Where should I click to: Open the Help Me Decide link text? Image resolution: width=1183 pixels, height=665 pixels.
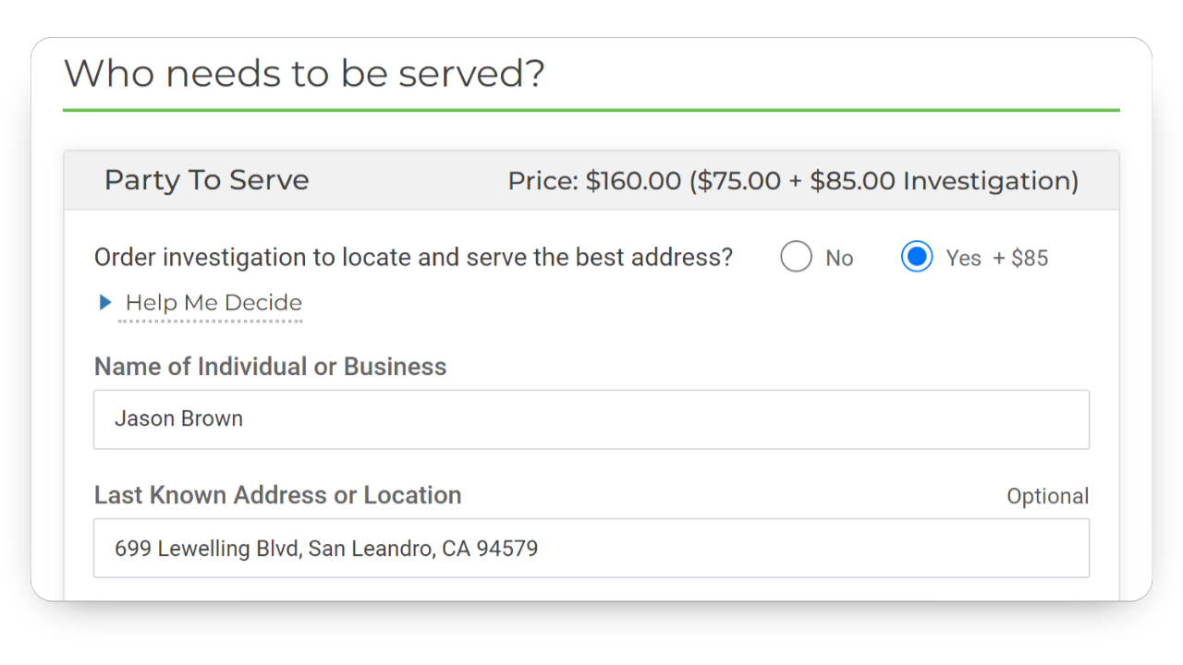click(213, 303)
